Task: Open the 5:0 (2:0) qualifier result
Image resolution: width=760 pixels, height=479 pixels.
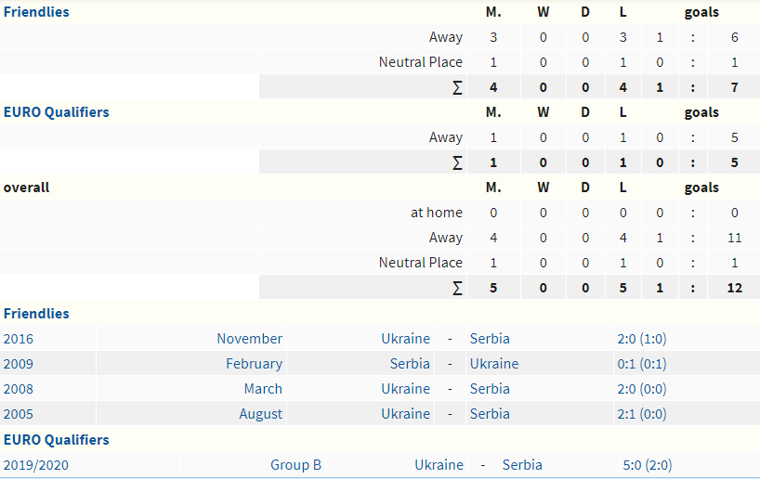Action: point(648,465)
